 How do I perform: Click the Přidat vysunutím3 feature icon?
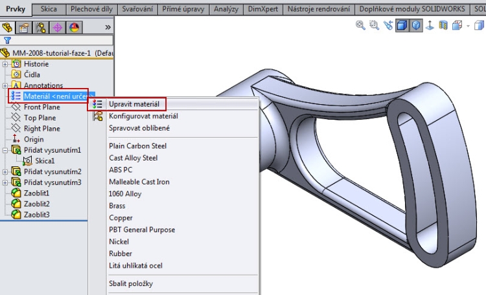coord(16,182)
